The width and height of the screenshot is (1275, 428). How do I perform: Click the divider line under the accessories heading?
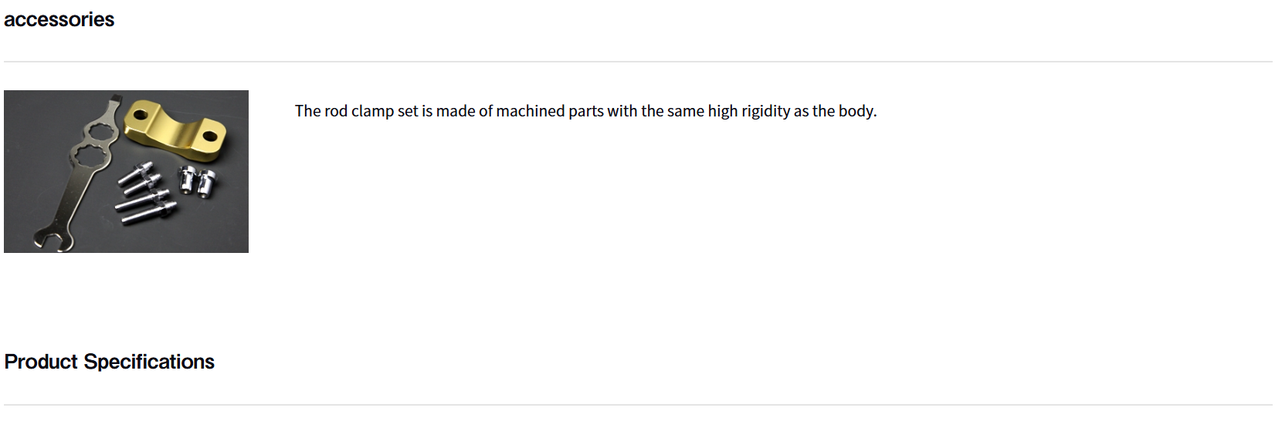[x=638, y=62]
